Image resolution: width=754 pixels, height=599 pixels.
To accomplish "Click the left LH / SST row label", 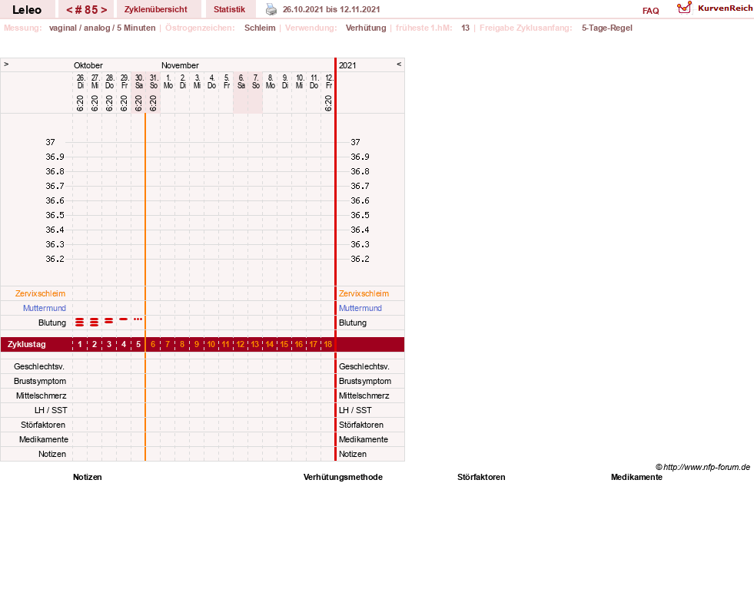I will [x=51, y=410].
